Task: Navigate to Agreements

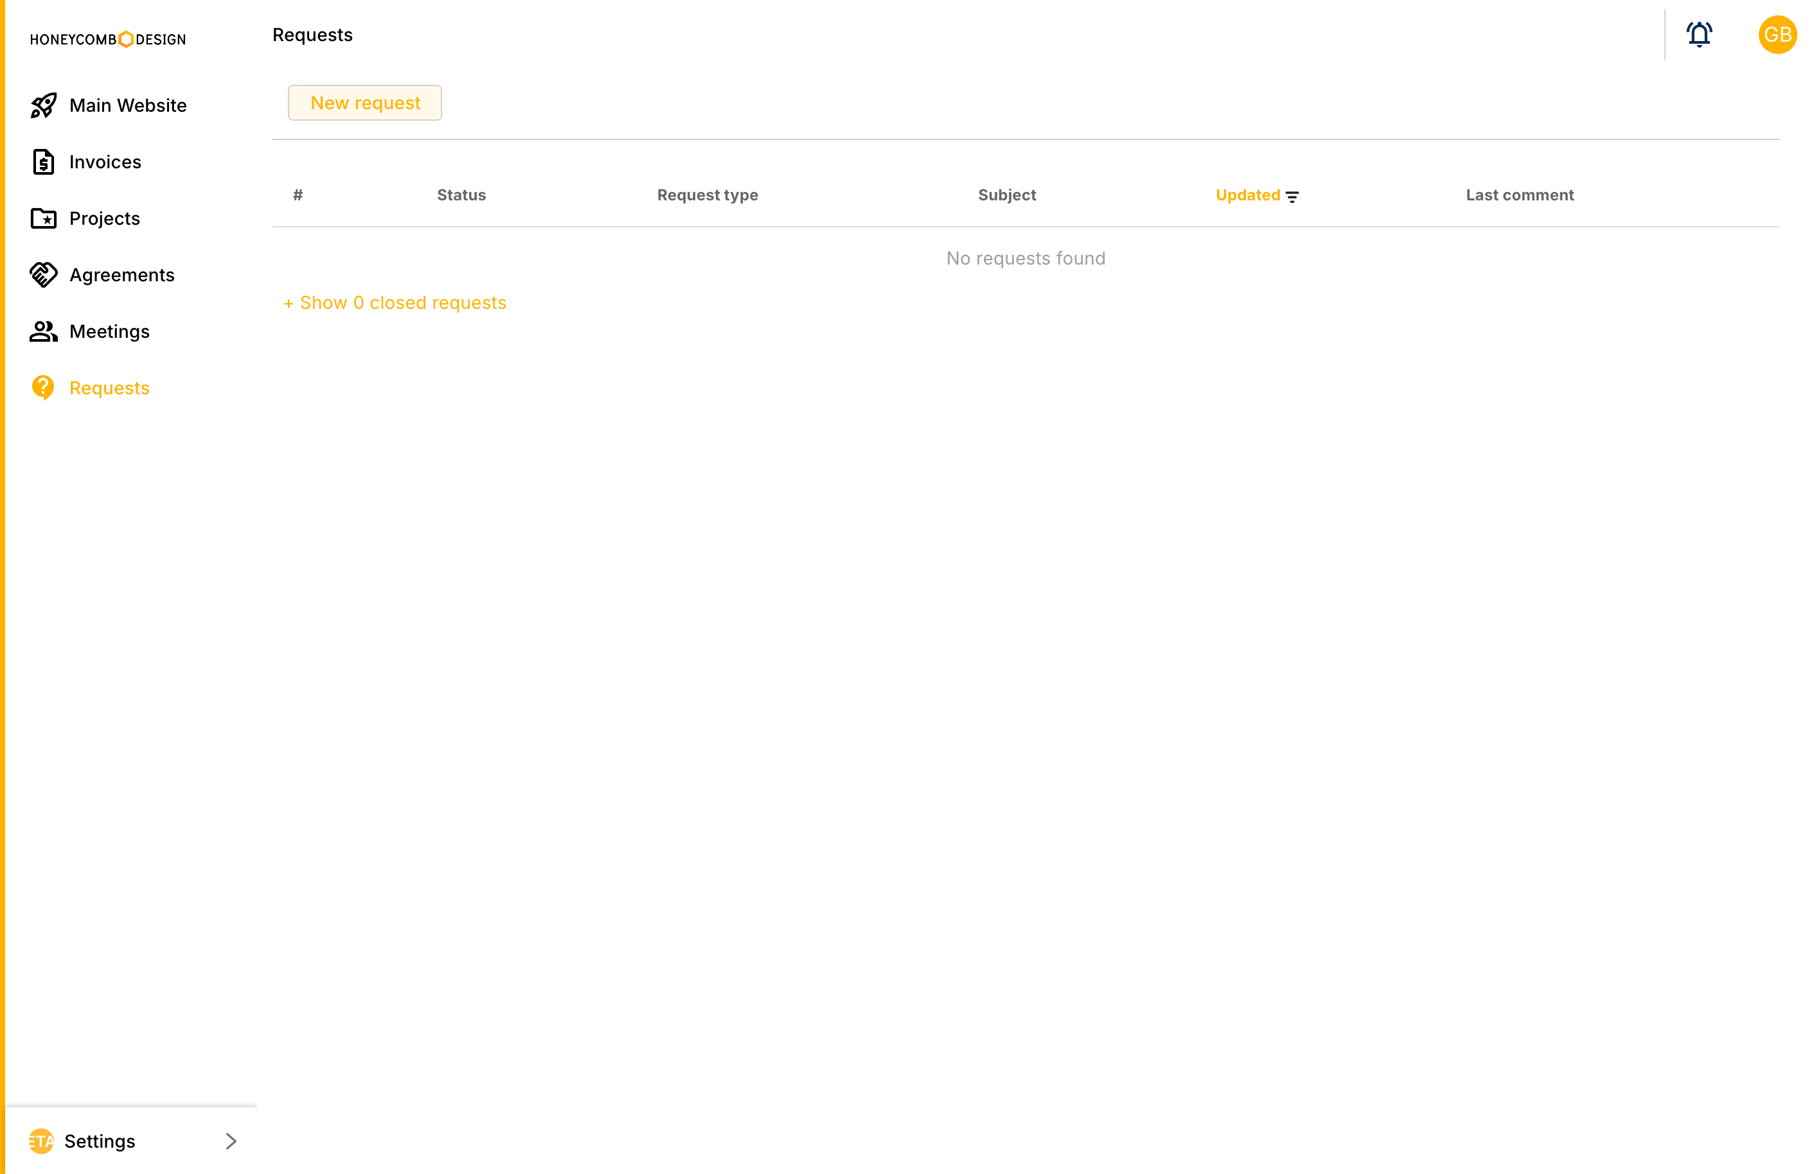Action: pyautogui.click(x=122, y=274)
